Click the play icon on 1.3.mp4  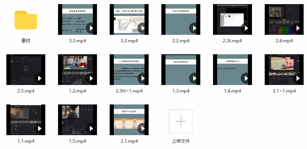(195, 78)
